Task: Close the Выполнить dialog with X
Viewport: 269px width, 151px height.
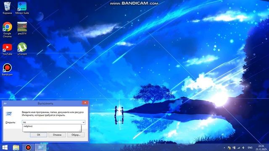Action: pos(85,103)
